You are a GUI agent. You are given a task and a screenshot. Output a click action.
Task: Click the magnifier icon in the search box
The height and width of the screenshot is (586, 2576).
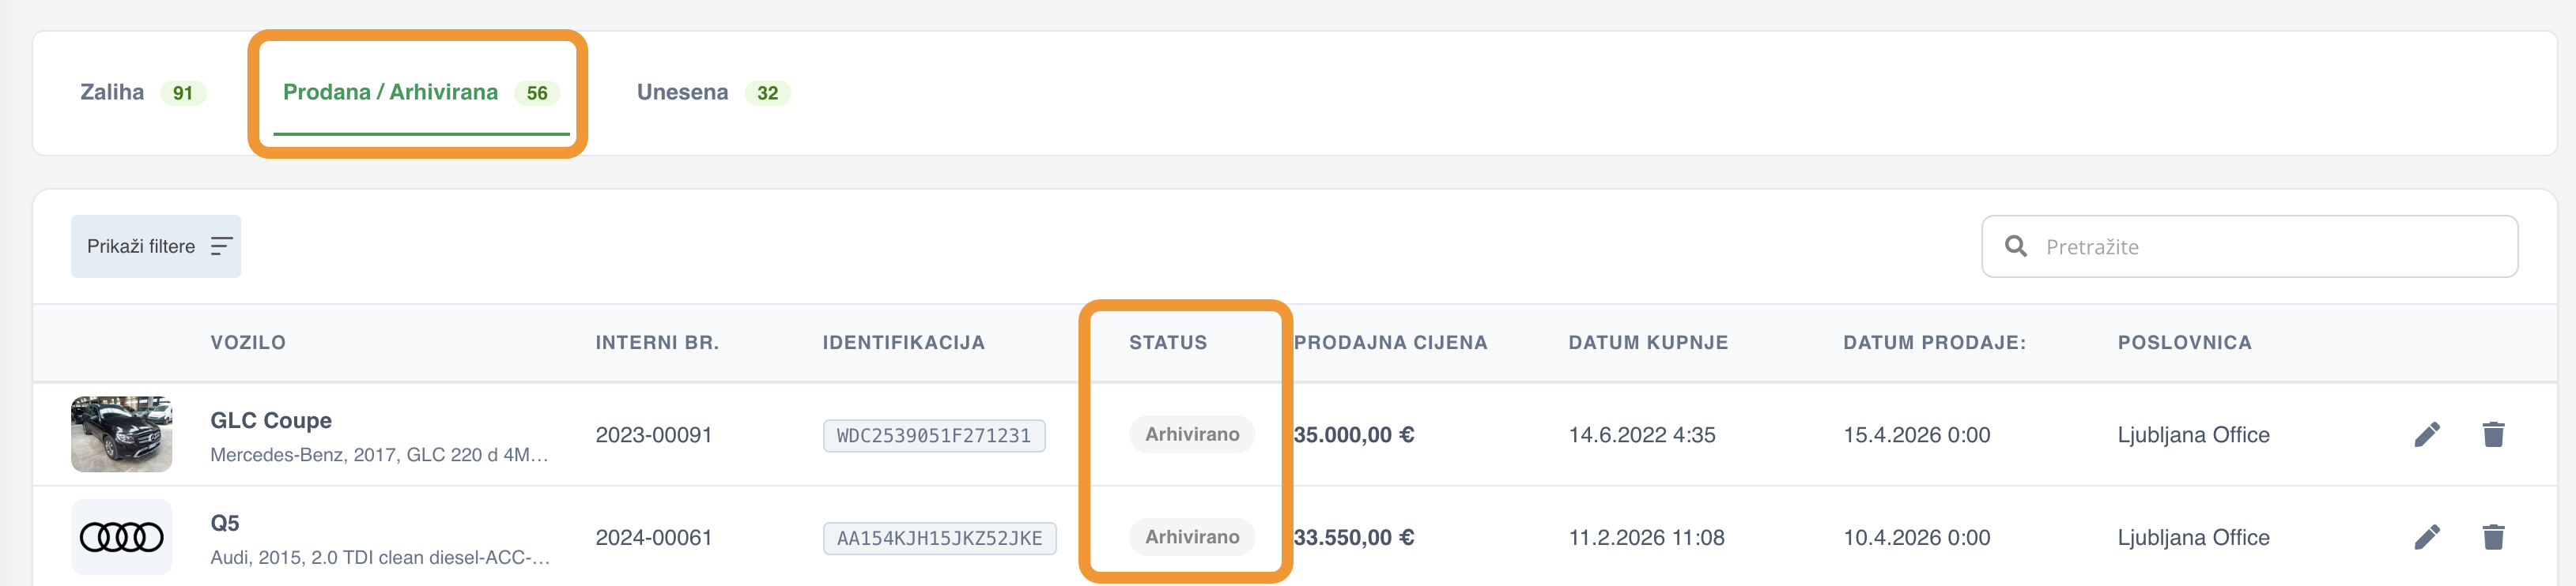(2016, 246)
